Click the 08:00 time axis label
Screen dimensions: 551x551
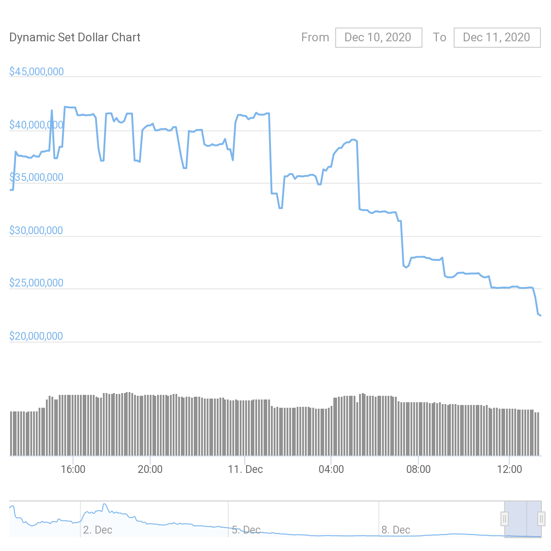pos(419,469)
